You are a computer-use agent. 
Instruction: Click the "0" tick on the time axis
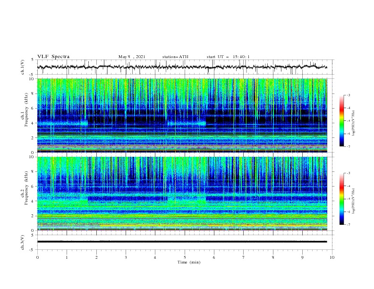tap(37, 257)
